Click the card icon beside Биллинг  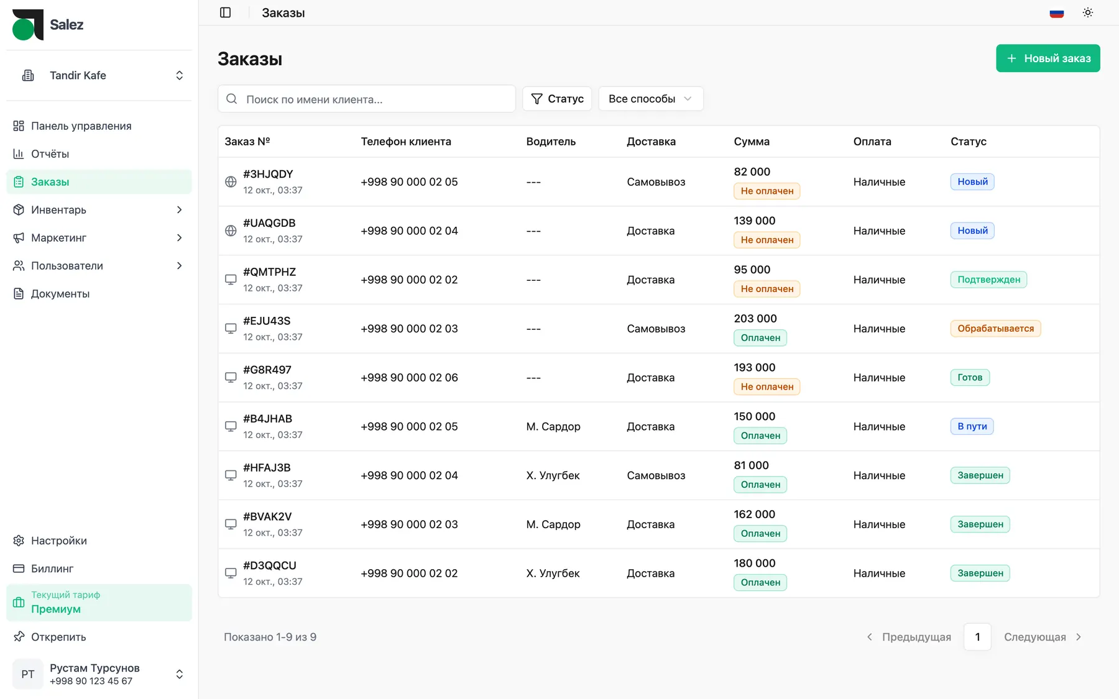[19, 569]
